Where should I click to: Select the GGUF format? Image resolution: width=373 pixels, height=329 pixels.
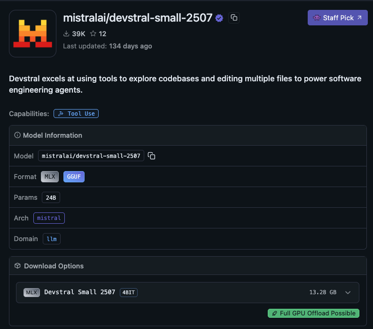click(74, 177)
